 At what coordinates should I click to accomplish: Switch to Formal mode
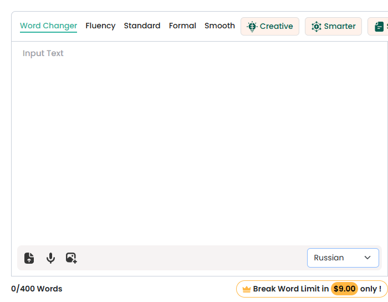point(182,26)
